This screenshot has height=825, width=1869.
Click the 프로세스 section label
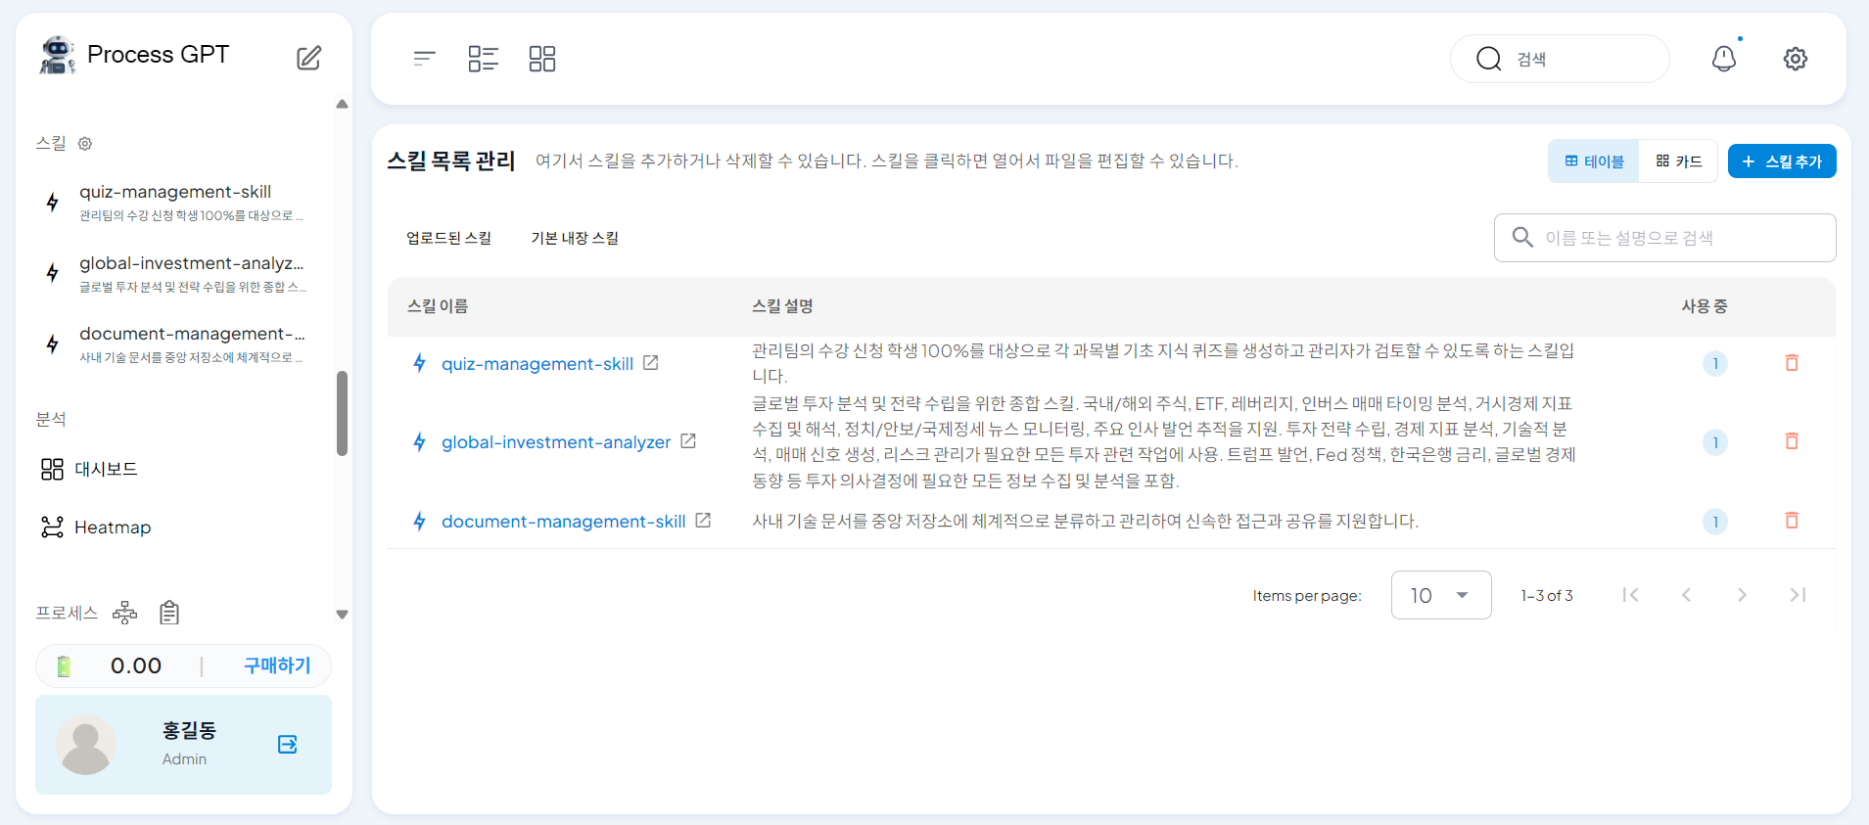(x=67, y=613)
